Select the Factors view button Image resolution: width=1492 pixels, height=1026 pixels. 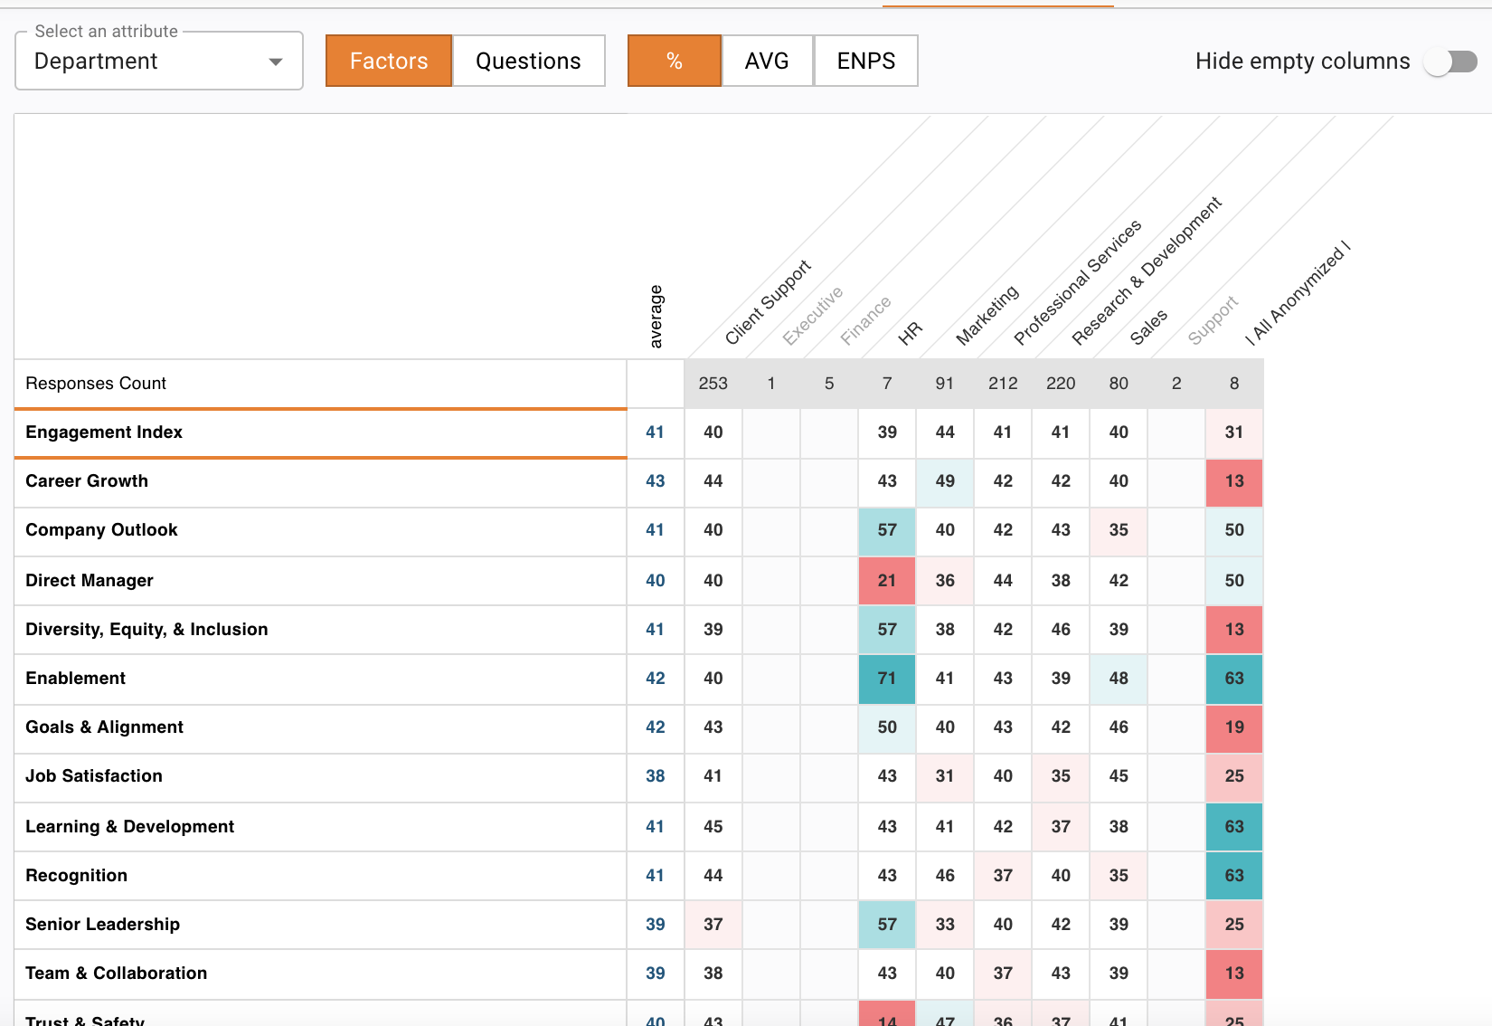point(389,61)
